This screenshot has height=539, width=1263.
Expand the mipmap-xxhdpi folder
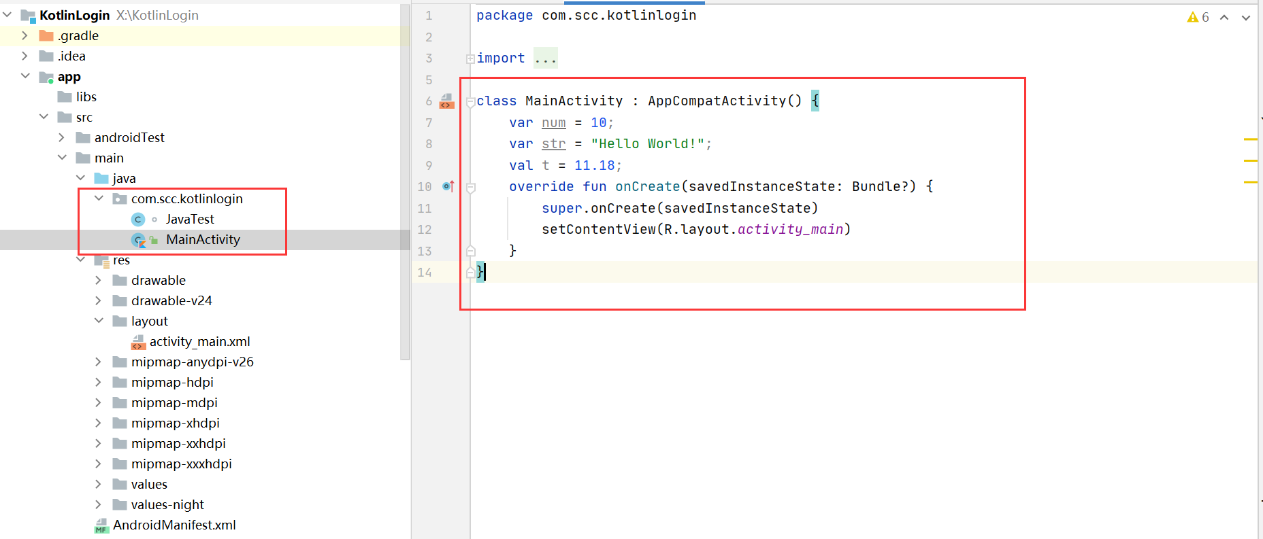(99, 443)
